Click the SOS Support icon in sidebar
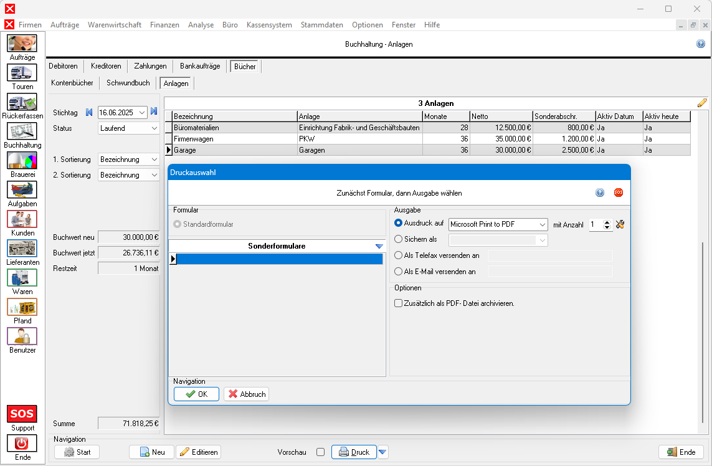The height and width of the screenshot is (466, 712). (x=22, y=414)
